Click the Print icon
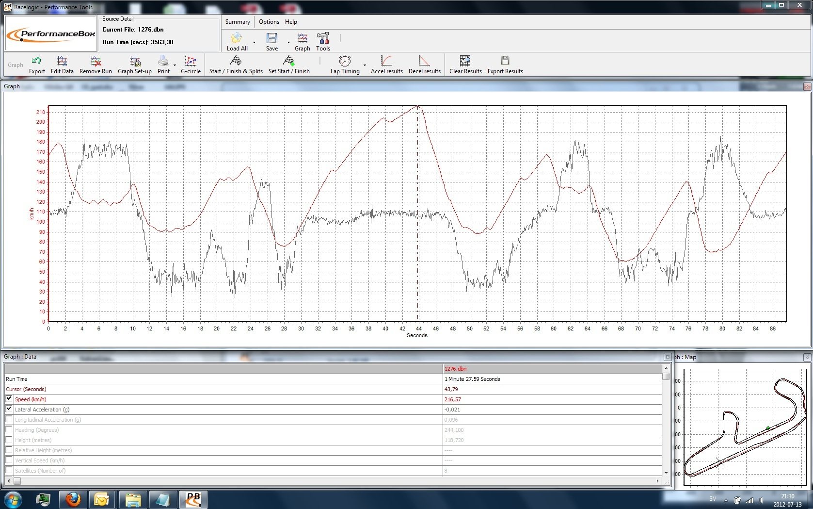813x509 pixels. click(163, 65)
